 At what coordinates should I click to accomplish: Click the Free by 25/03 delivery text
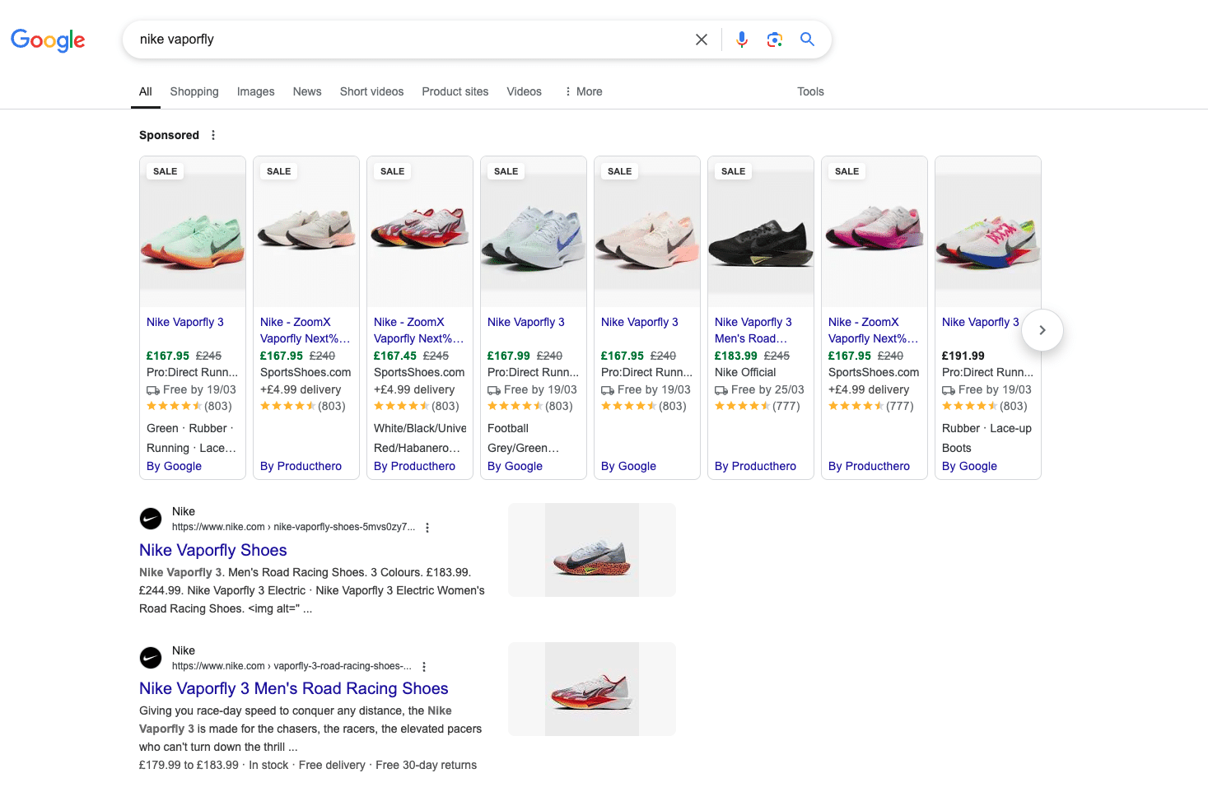[x=767, y=389]
